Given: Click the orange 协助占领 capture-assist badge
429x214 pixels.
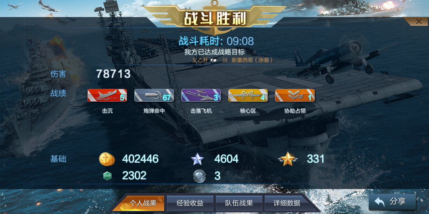Looking at the screenshot, I should pyautogui.click(x=295, y=95).
